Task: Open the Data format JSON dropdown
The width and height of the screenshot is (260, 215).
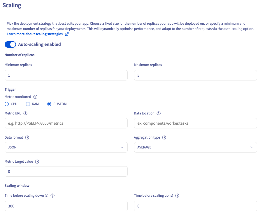Action: [66, 147]
